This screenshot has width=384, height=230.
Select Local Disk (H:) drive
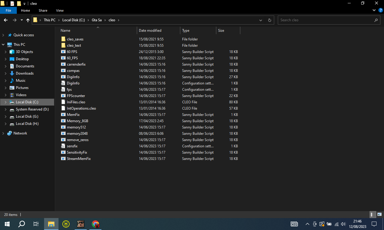pos(27,124)
